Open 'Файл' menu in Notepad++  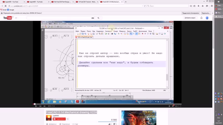pos(77,31)
